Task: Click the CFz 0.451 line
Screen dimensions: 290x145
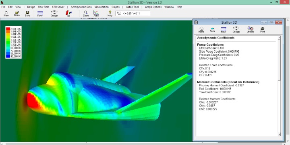Action: [x=205, y=75]
